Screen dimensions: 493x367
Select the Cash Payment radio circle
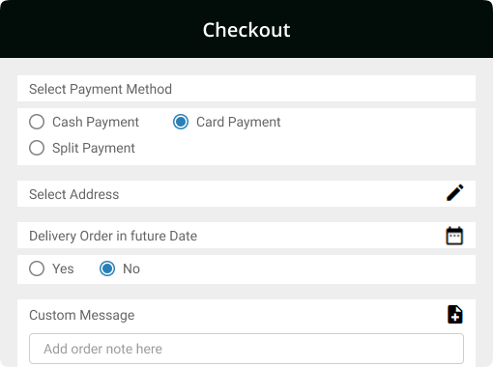pos(37,122)
